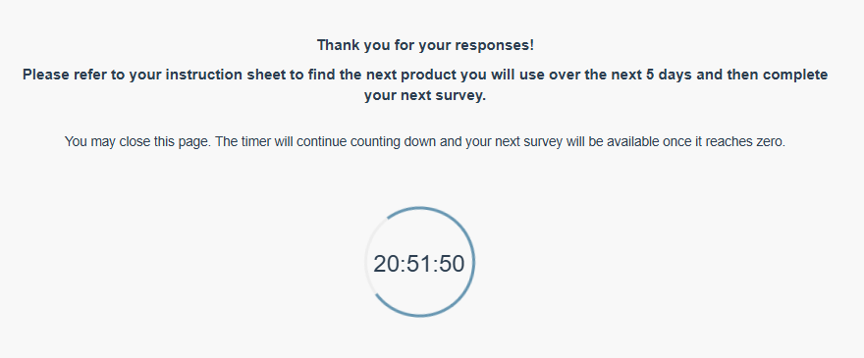Click the hours digits '20' in the timer
The height and width of the screenshot is (358, 864).
[386, 264]
